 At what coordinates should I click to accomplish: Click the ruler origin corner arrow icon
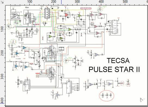[x=2, y=2]
